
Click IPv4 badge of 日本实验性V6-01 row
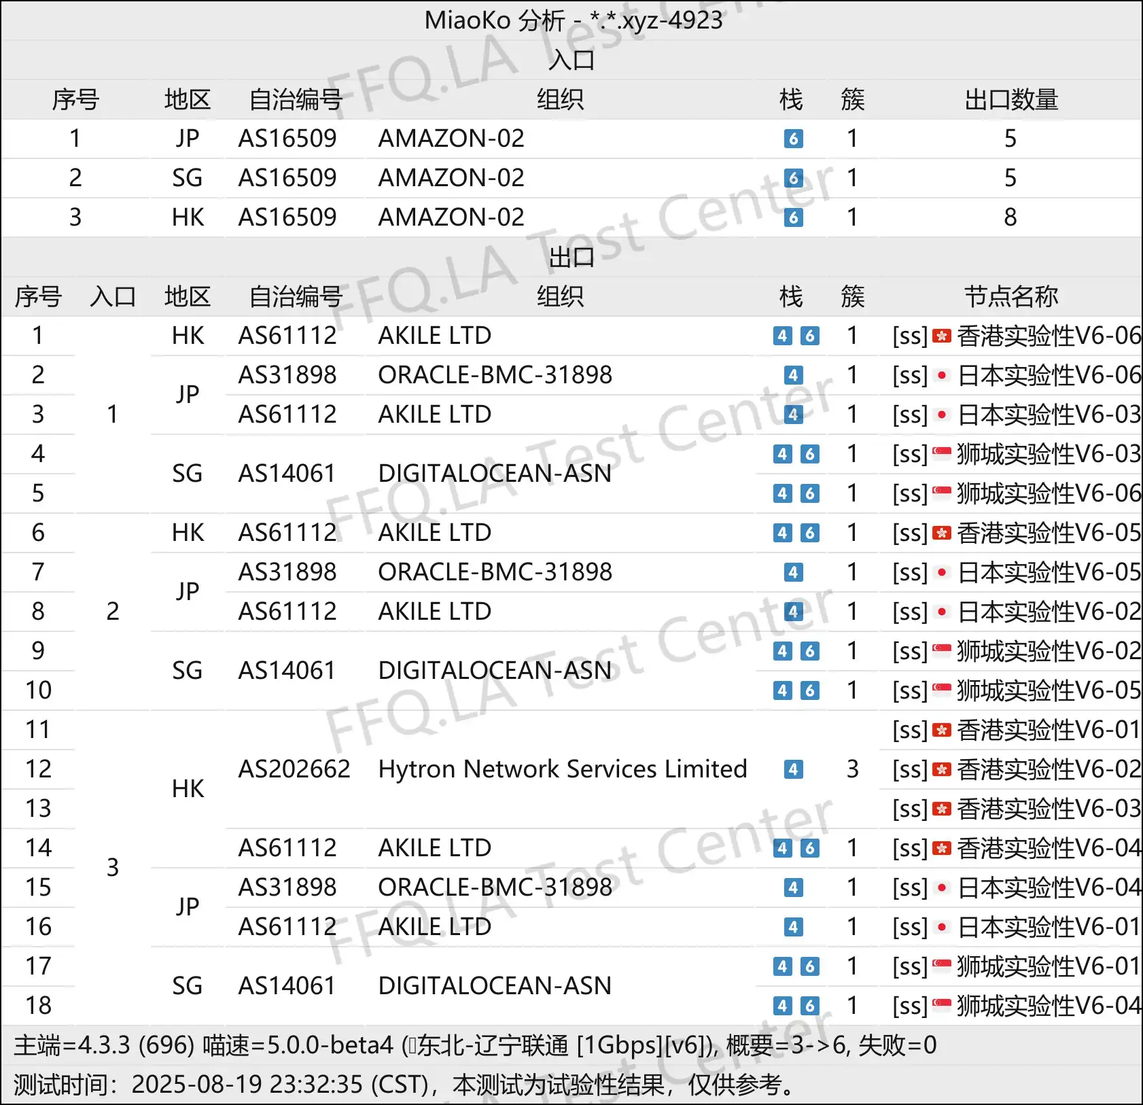(x=793, y=927)
